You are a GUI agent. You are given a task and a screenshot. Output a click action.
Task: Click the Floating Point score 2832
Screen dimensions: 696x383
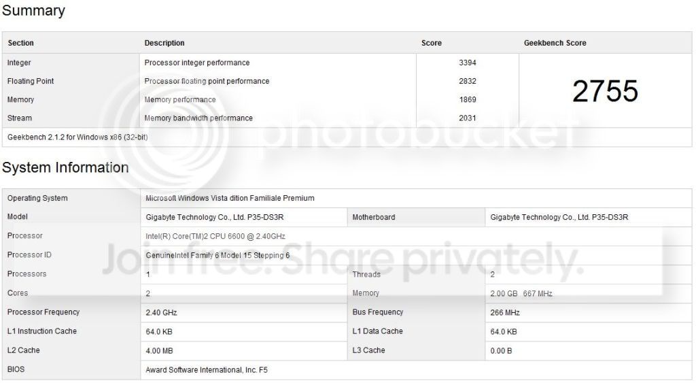click(468, 82)
